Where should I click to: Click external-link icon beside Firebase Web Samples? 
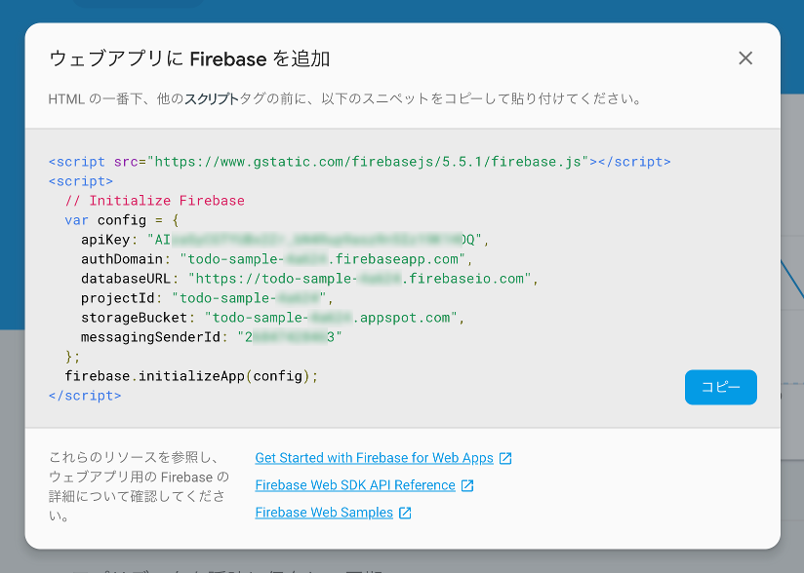(x=405, y=513)
